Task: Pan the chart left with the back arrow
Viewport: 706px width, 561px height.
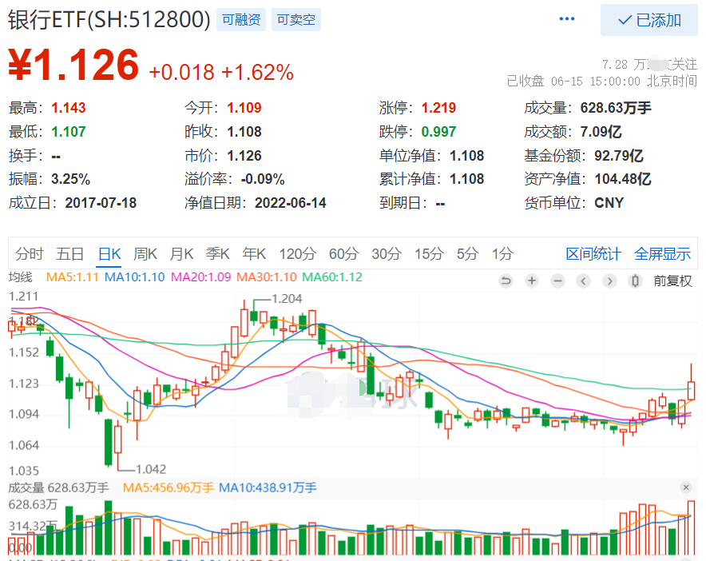Action: (x=583, y=280)
